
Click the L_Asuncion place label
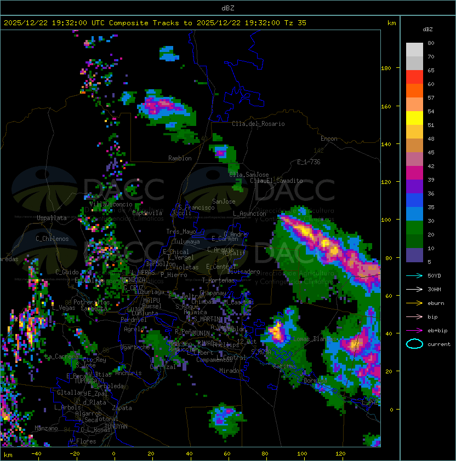(249, 214)
